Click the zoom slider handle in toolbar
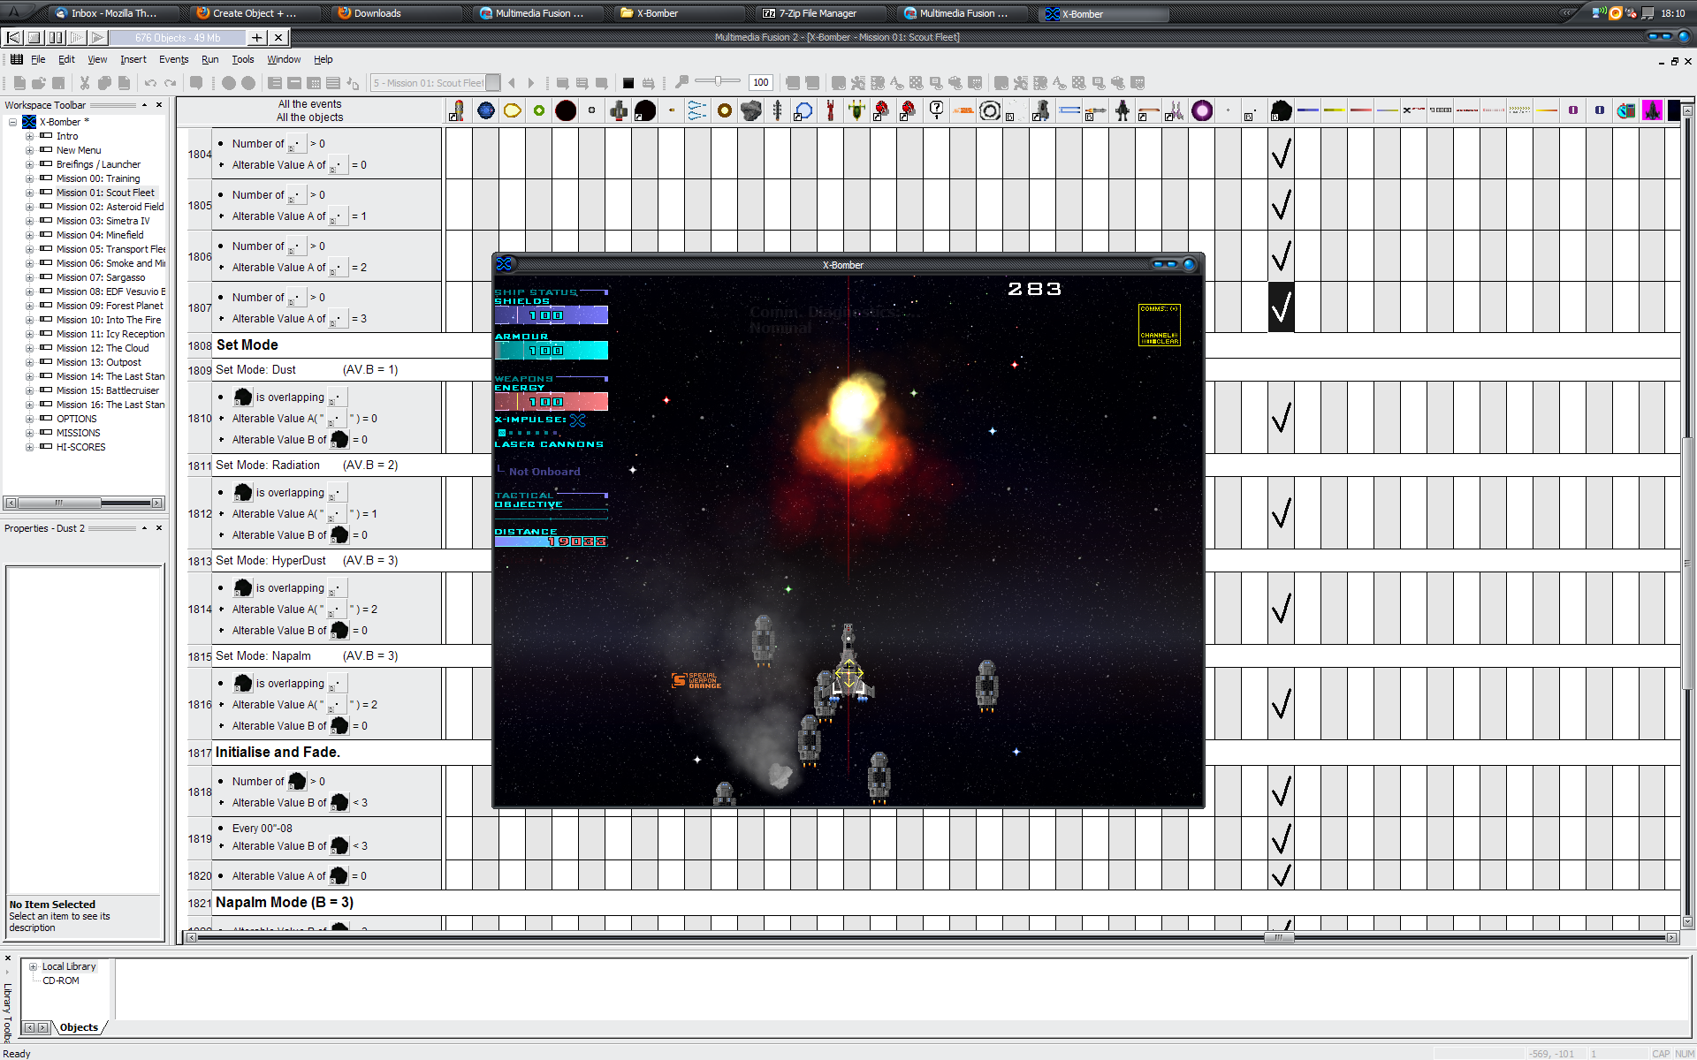Screen dimensions: 1697x1060 719,81
